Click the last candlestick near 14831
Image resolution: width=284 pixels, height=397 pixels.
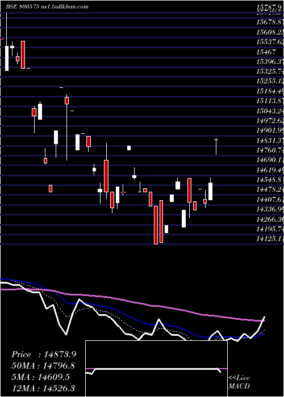[216, 147]
